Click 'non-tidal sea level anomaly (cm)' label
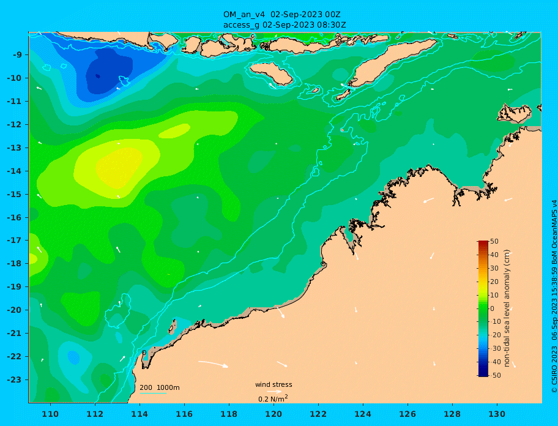The height and width of the screenshot is (426, 558). [x=507, y=308]
